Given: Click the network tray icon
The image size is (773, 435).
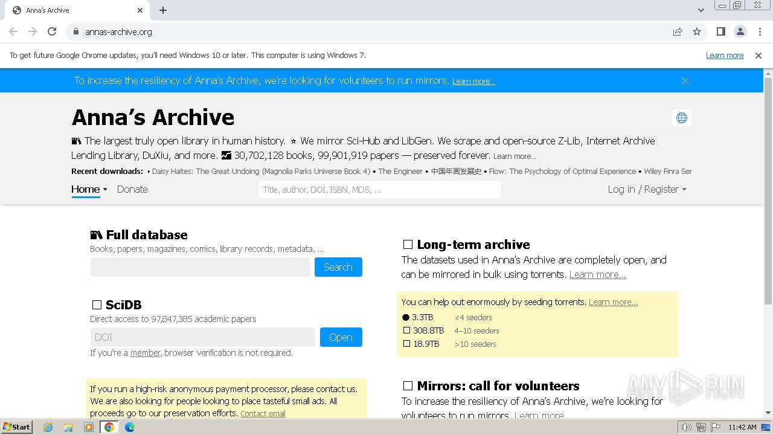Looking at the screenshot, I should (x=701, y=427).
